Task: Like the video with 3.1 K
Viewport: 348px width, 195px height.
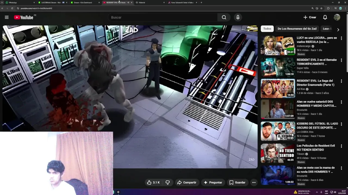Action: pyautogui.click(x=153, y=183)
